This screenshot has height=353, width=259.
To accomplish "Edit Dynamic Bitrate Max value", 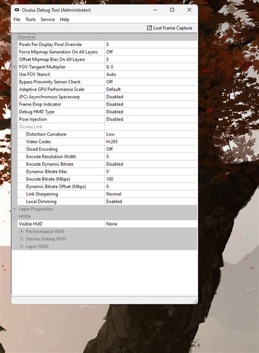I will coord(151,172).
